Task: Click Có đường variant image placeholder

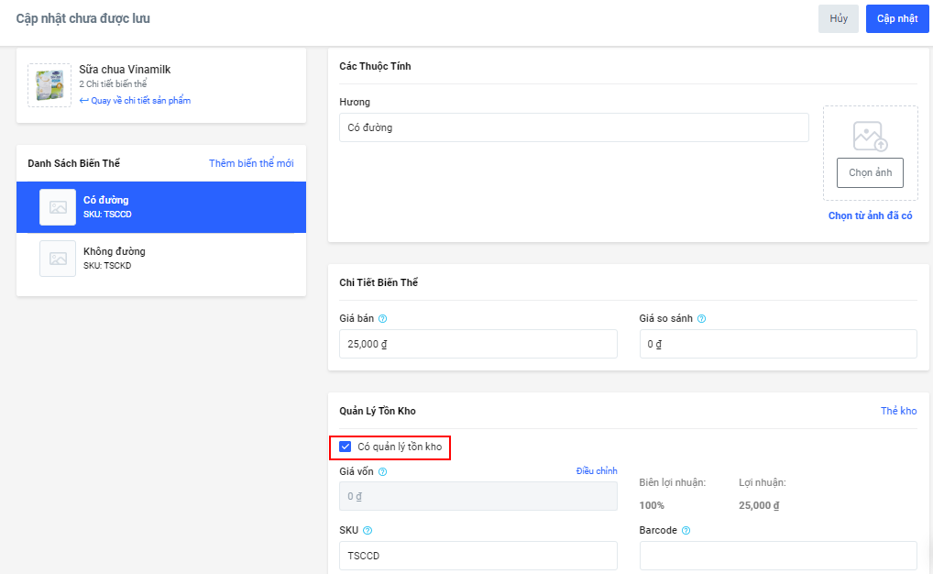Action: click(x=58, y=207)
